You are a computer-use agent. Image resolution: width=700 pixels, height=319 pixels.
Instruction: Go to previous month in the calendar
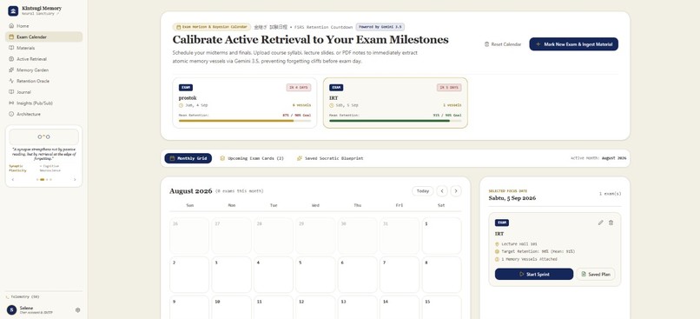442,190
